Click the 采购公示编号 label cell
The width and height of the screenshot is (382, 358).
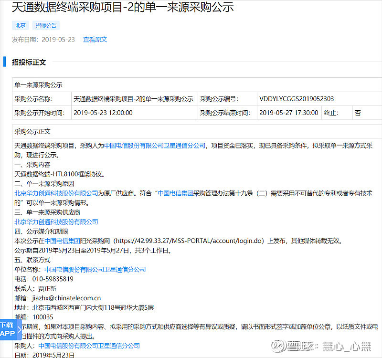tap(227, 99)
